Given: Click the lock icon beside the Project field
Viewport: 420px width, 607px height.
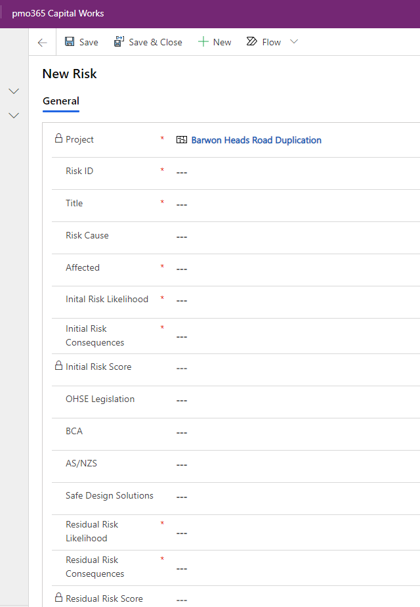Looking at the screenshot, I should 58,139.
